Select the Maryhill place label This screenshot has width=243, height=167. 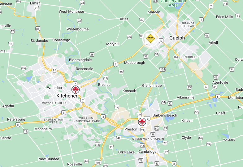pyautogui.click(x=113, y=44)
